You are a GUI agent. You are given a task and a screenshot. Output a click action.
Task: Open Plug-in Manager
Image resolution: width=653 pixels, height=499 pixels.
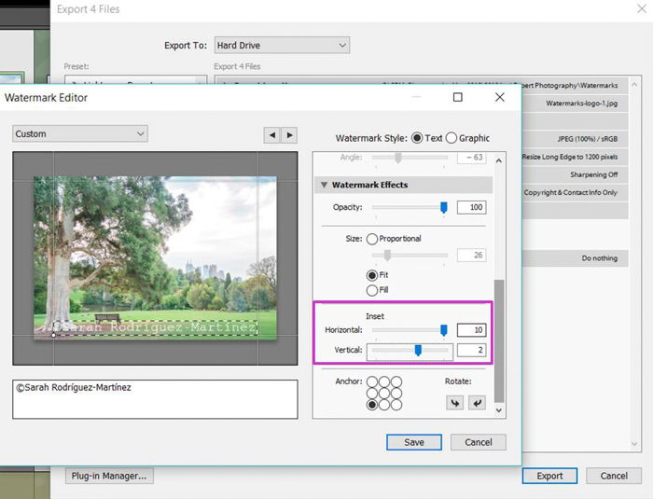(x=109, y=476)
